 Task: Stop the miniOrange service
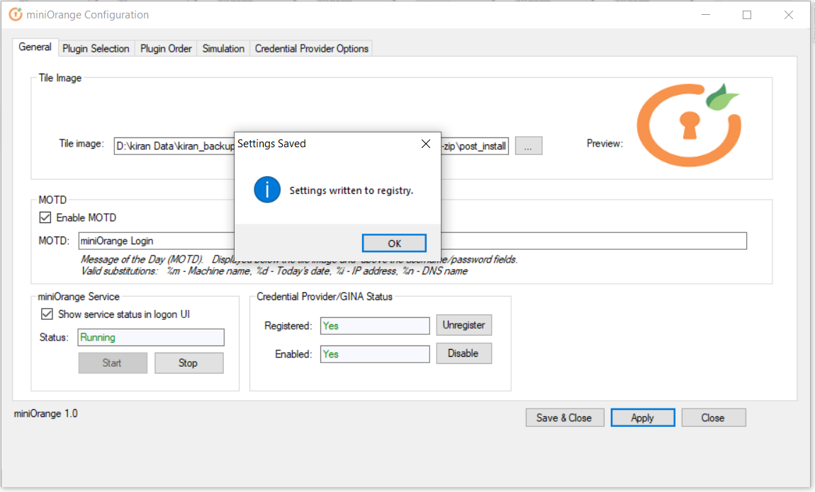pos(189,362)
